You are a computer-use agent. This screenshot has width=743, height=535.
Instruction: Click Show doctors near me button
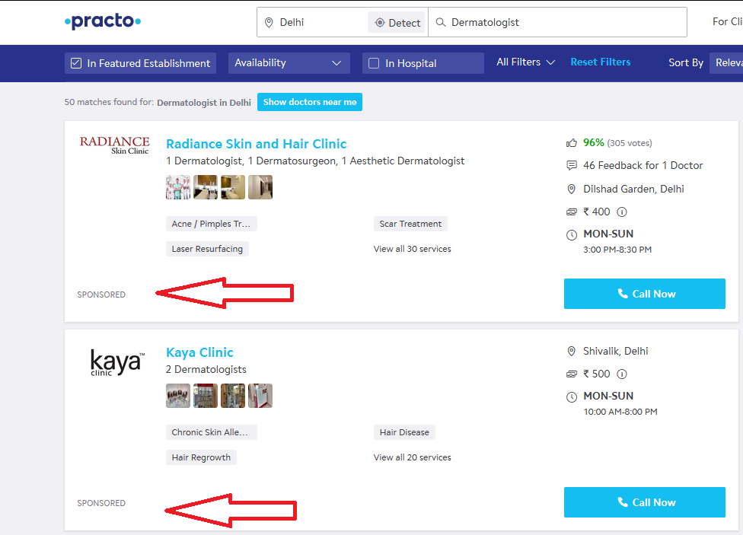point(310,102)
